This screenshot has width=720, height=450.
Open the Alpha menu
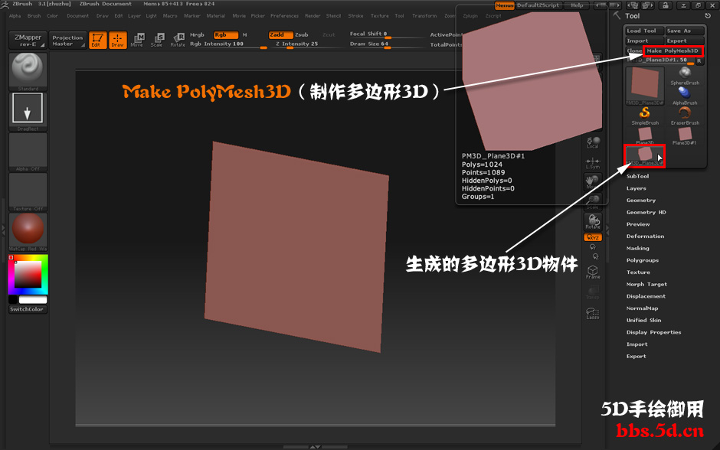pos(15,15)
